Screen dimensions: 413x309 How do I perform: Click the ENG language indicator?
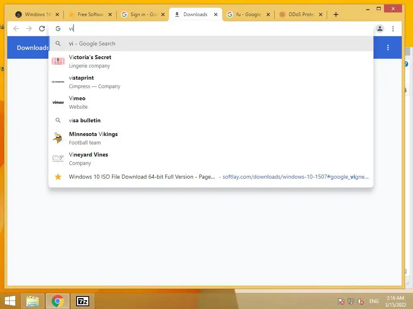[x=374, y=301]
